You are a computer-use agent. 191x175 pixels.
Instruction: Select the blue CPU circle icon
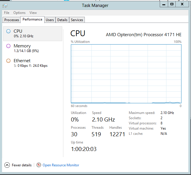click(8, 31)
